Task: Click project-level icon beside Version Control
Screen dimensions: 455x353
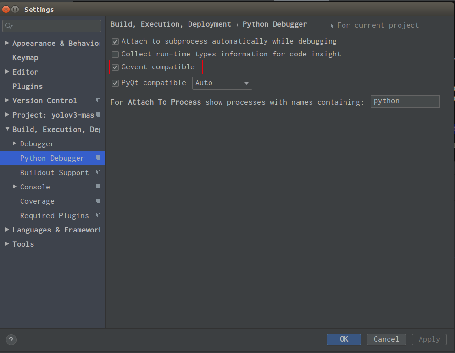Action: click(99, 100)
